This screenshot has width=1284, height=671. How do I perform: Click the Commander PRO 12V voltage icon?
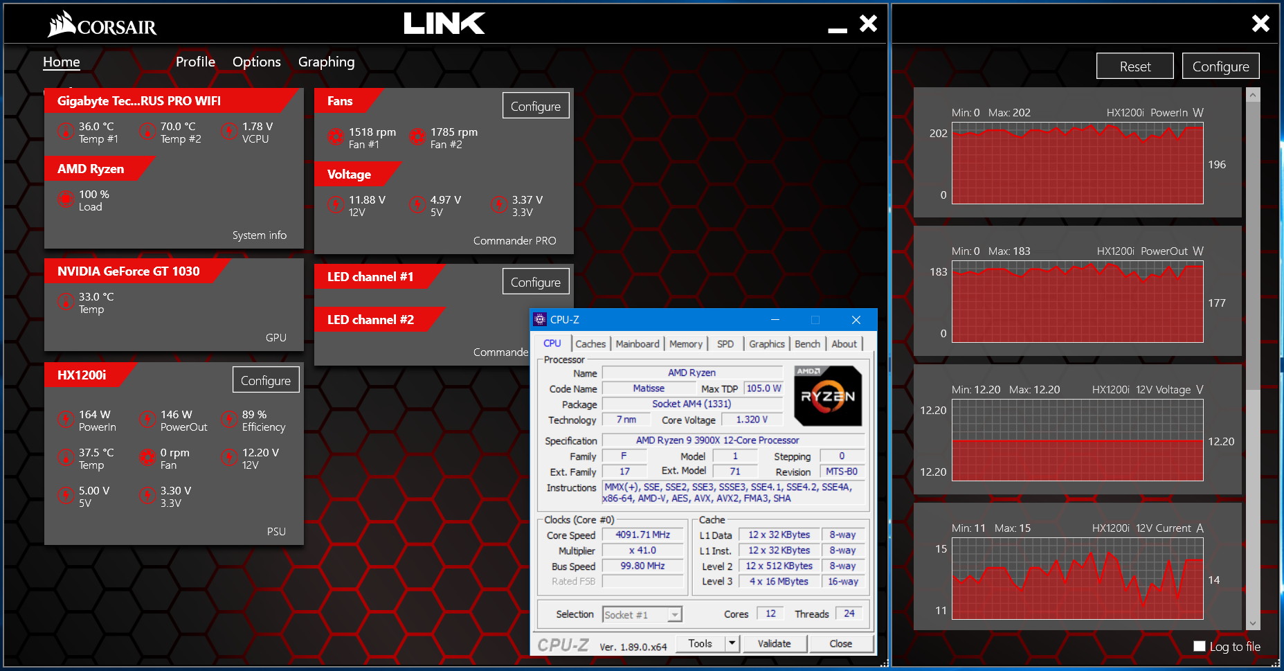pyautogui.click(x=336, y=205)
